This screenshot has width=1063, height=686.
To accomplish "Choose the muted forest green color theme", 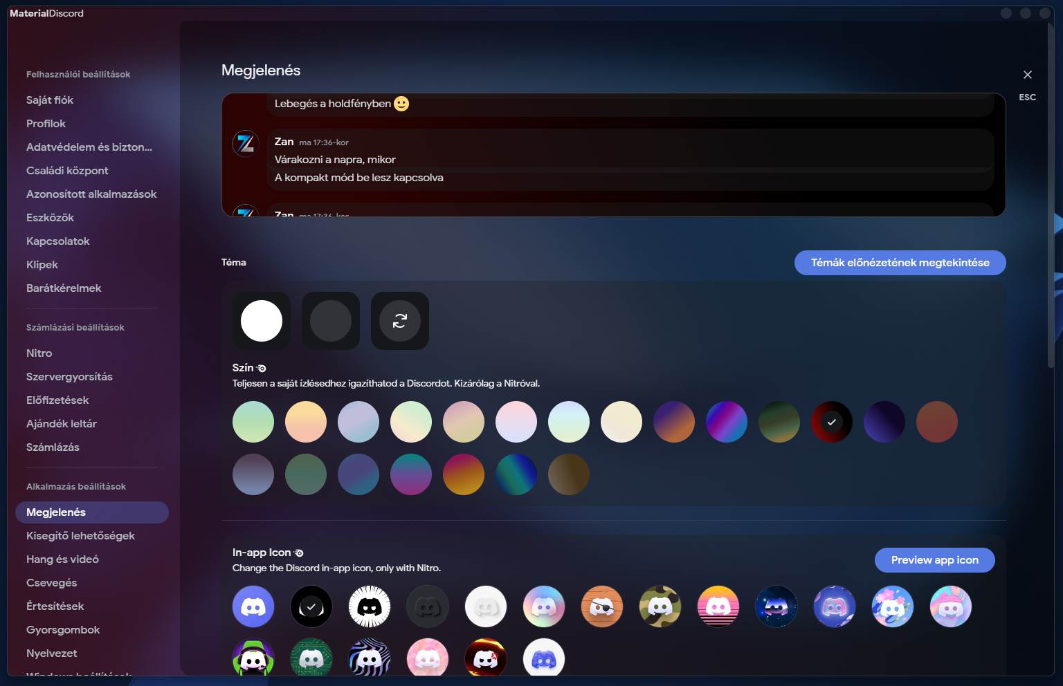I will (x=306, y=474).
